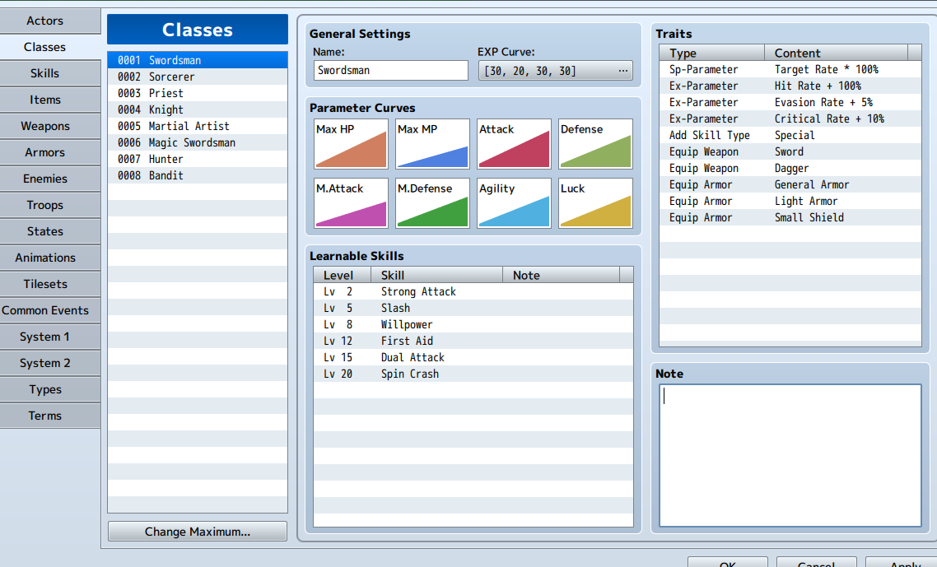Open the EXP Curve editor
937x567 pixels.
point(555,71)
